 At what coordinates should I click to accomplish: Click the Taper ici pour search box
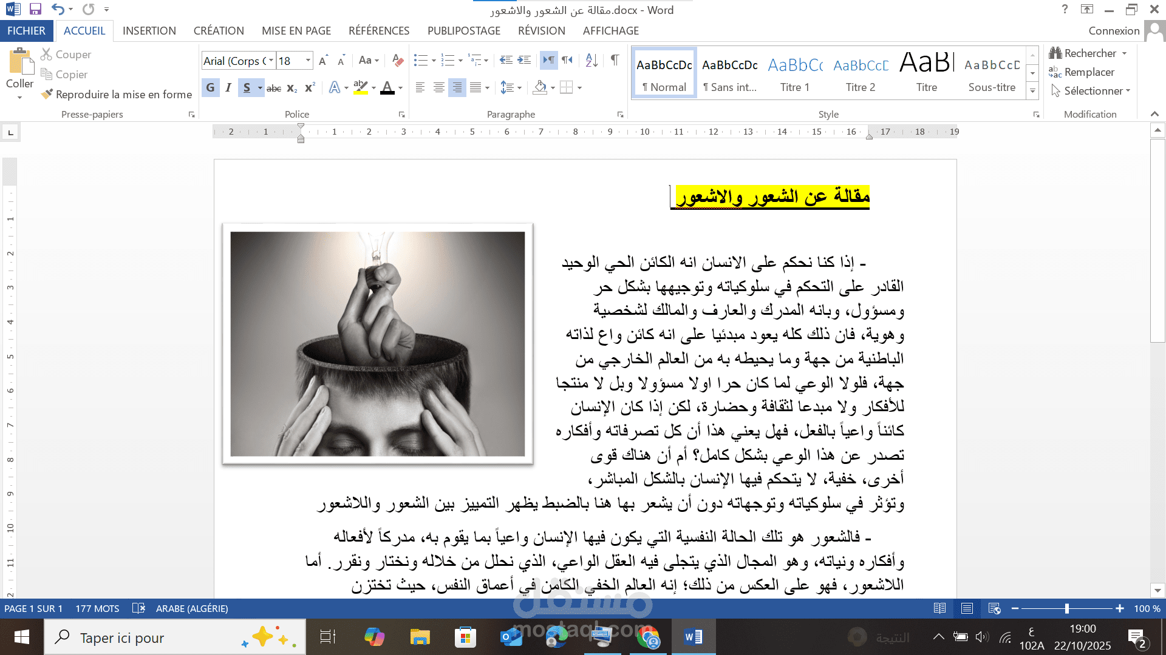175,637
